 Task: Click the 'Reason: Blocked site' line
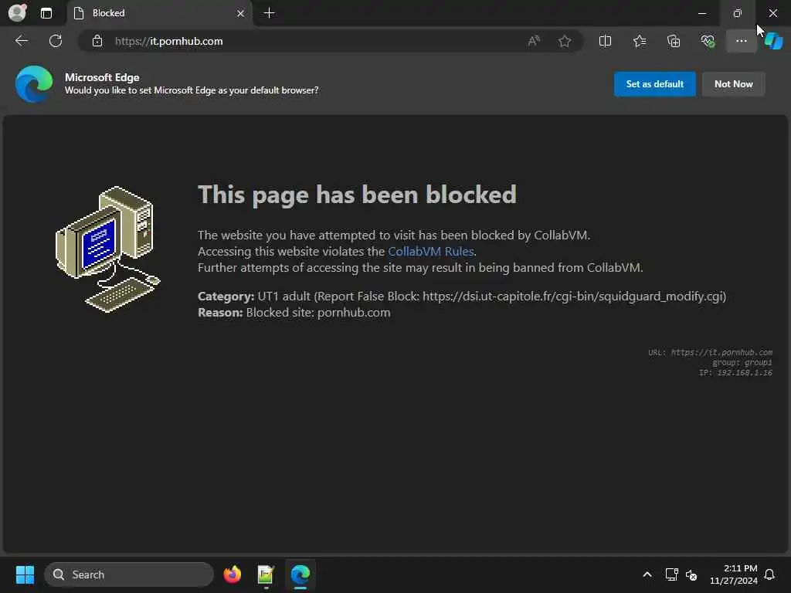pos(294,312)
